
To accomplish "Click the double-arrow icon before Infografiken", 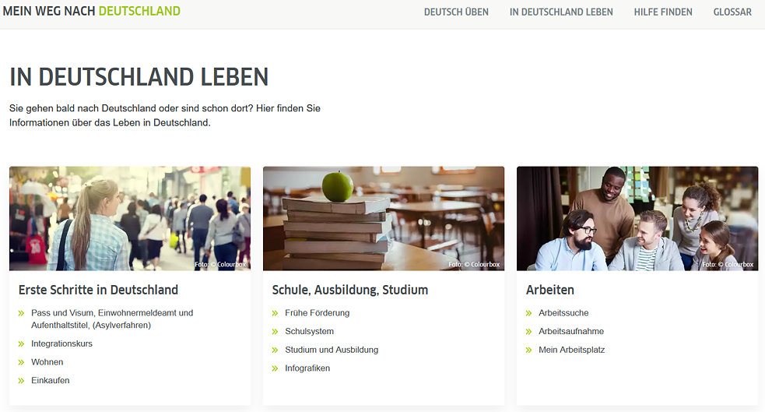I will [x=275, y=369].
